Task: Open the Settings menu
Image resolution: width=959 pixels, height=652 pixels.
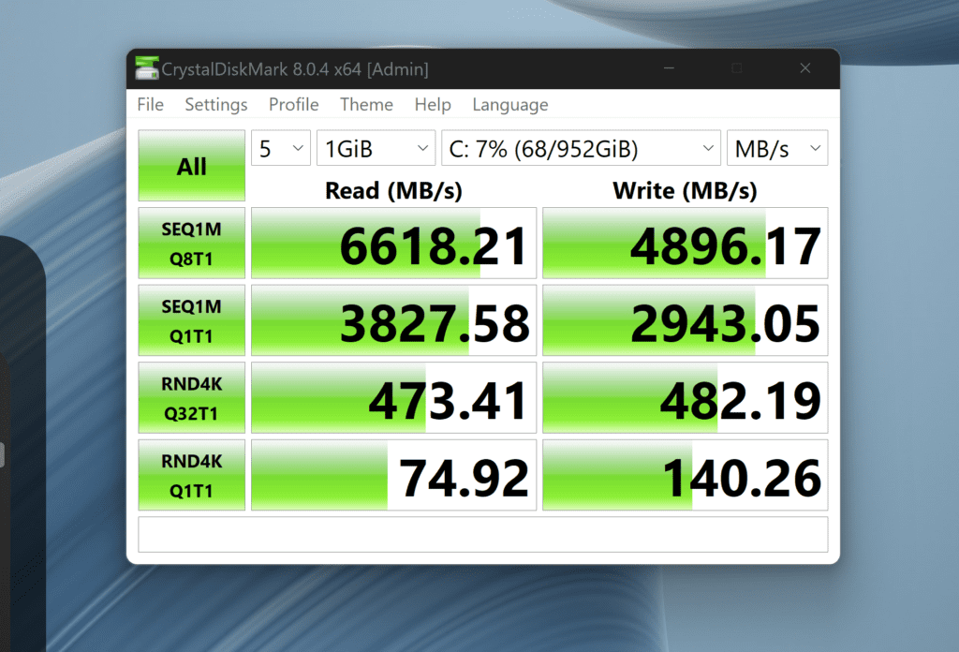Action: [216, 105]
